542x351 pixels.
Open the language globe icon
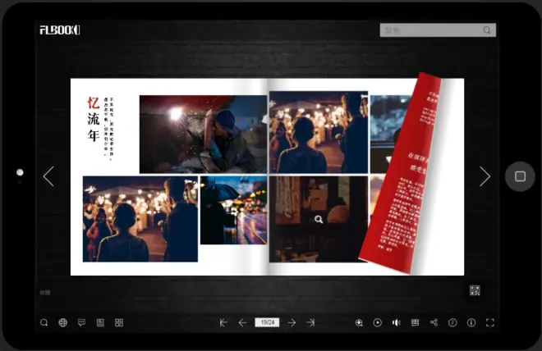coord(63,322)
